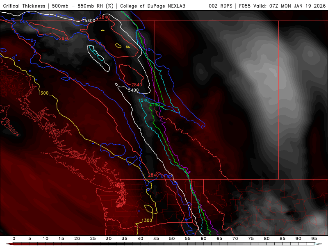
Task: Select the colorbar tick label "65"
Action: pyautogui.click(x=219, y=239)
